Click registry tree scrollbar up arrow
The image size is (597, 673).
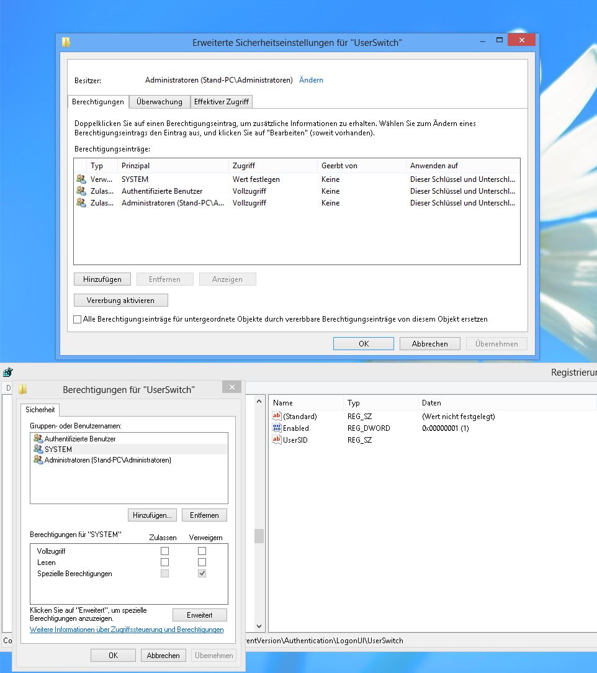(x=259, y=401)
